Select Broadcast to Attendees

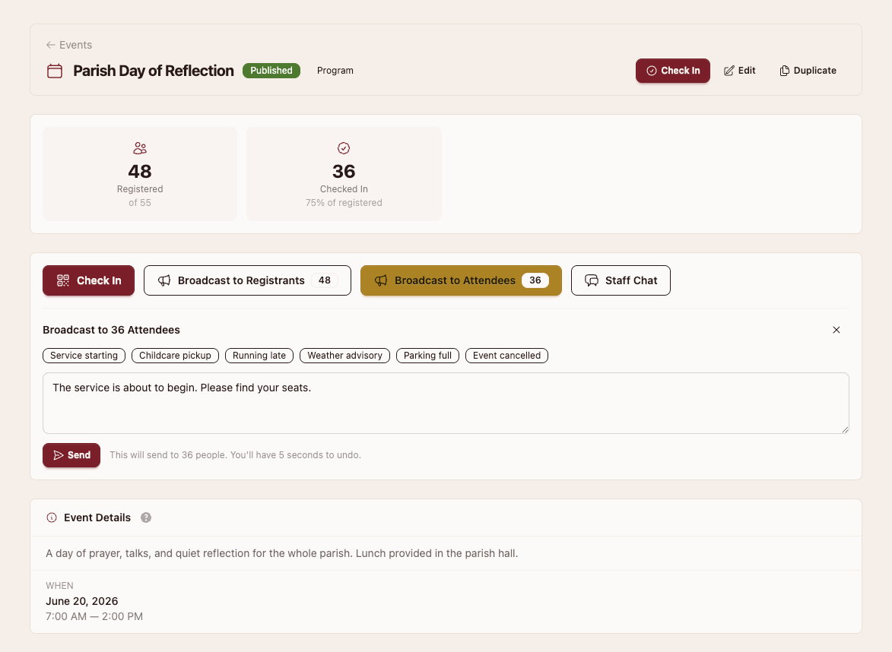461,280
